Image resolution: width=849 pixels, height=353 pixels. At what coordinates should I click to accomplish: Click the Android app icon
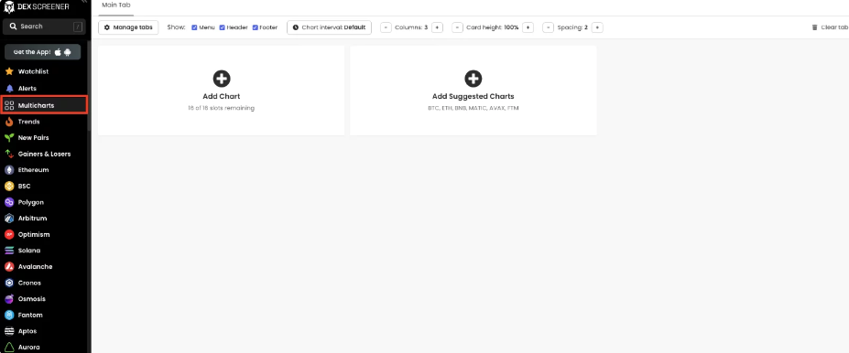coord(68,52)
